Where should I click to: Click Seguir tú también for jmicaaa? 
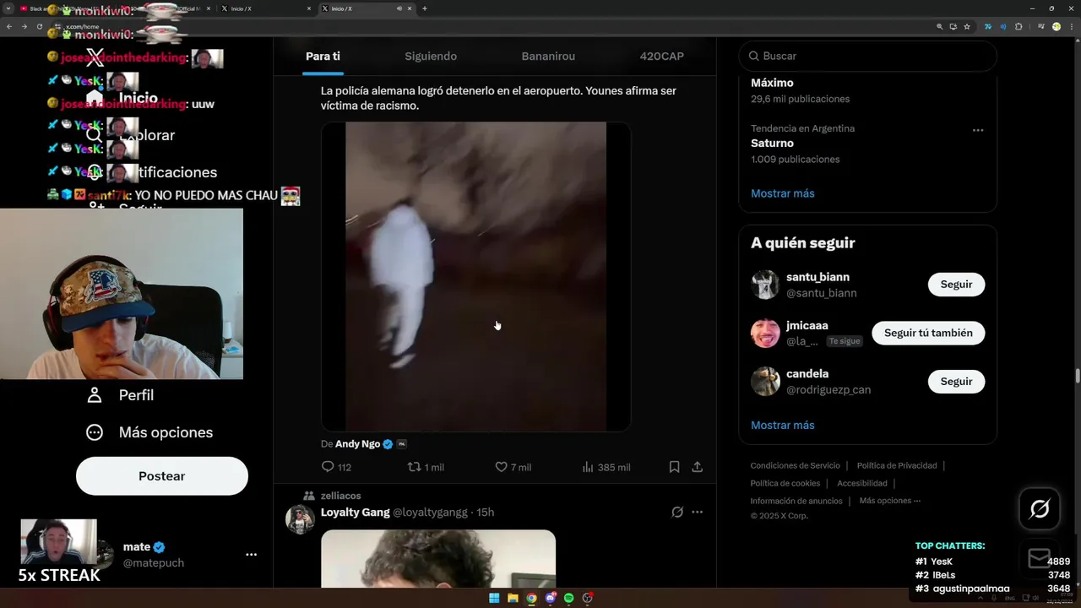tap(928, 333)
